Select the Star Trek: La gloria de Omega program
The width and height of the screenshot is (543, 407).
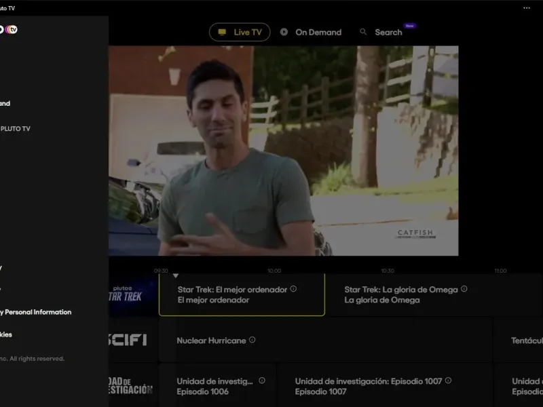pos(434,294)
